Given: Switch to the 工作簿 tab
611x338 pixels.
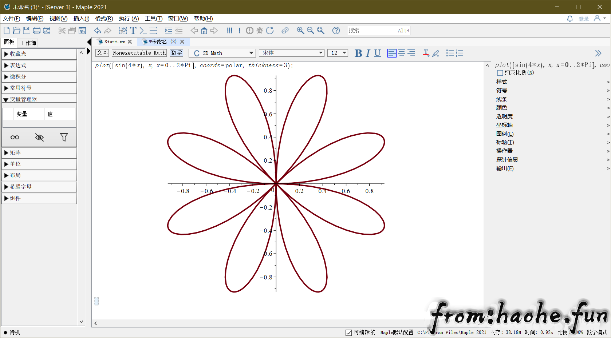Looking at the screenshot, I should click(28, 43).
